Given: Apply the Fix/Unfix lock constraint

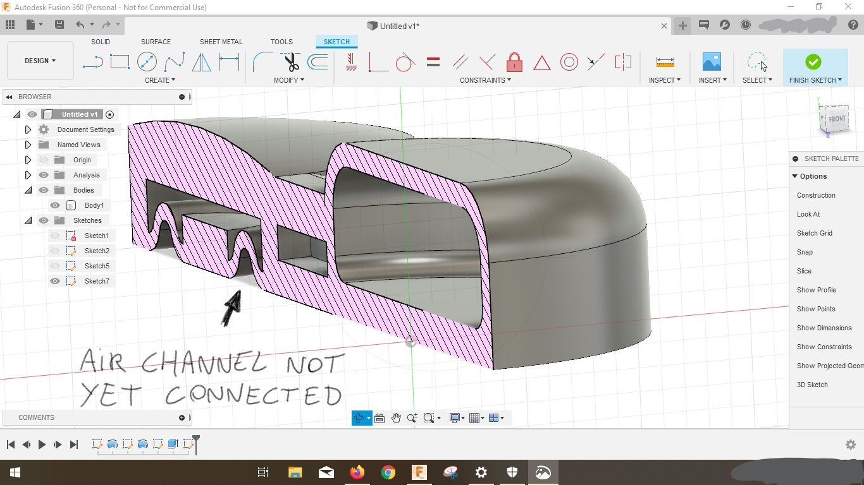Looking at the screenshot, I should click(514, 62).
